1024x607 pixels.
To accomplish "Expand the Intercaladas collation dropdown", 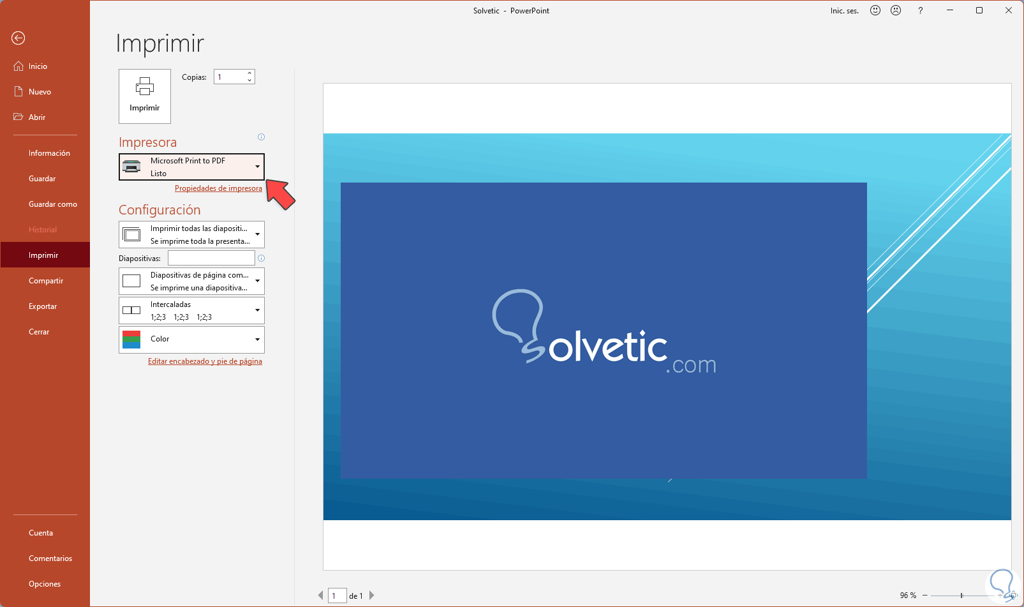I will [191, 311].
